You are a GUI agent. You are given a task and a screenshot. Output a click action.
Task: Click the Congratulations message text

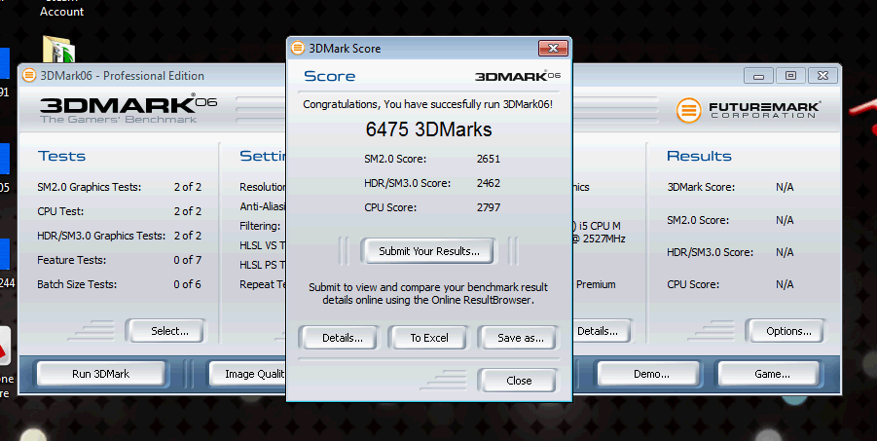point(428,104)
